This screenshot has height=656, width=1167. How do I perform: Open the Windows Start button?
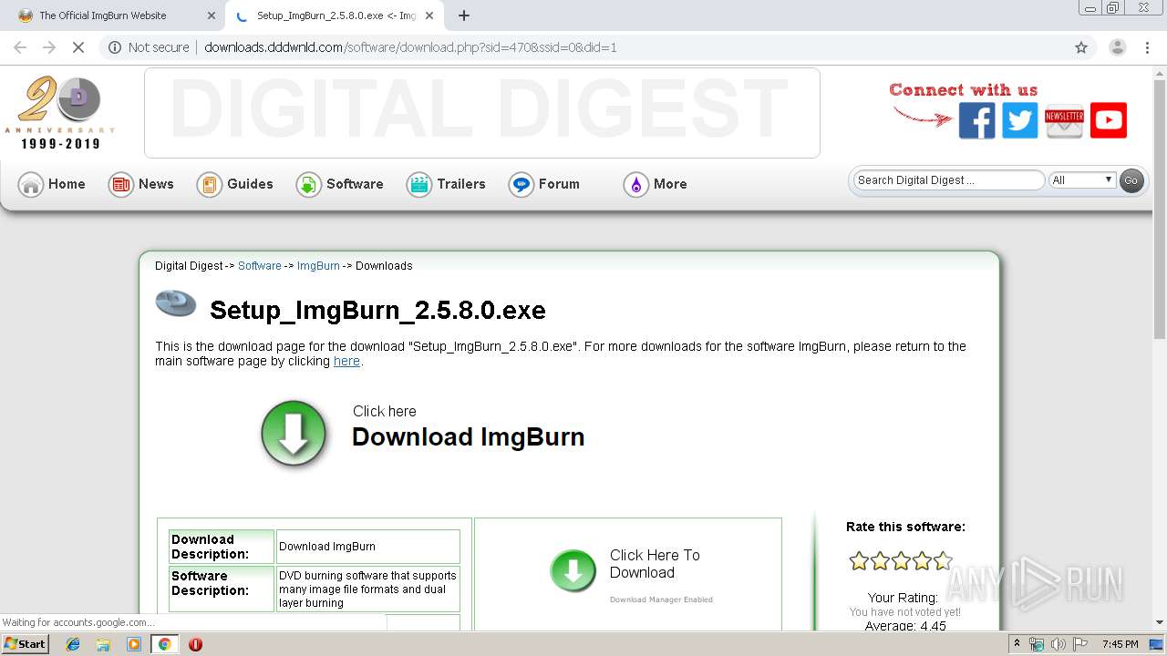[x=26, y=644]
